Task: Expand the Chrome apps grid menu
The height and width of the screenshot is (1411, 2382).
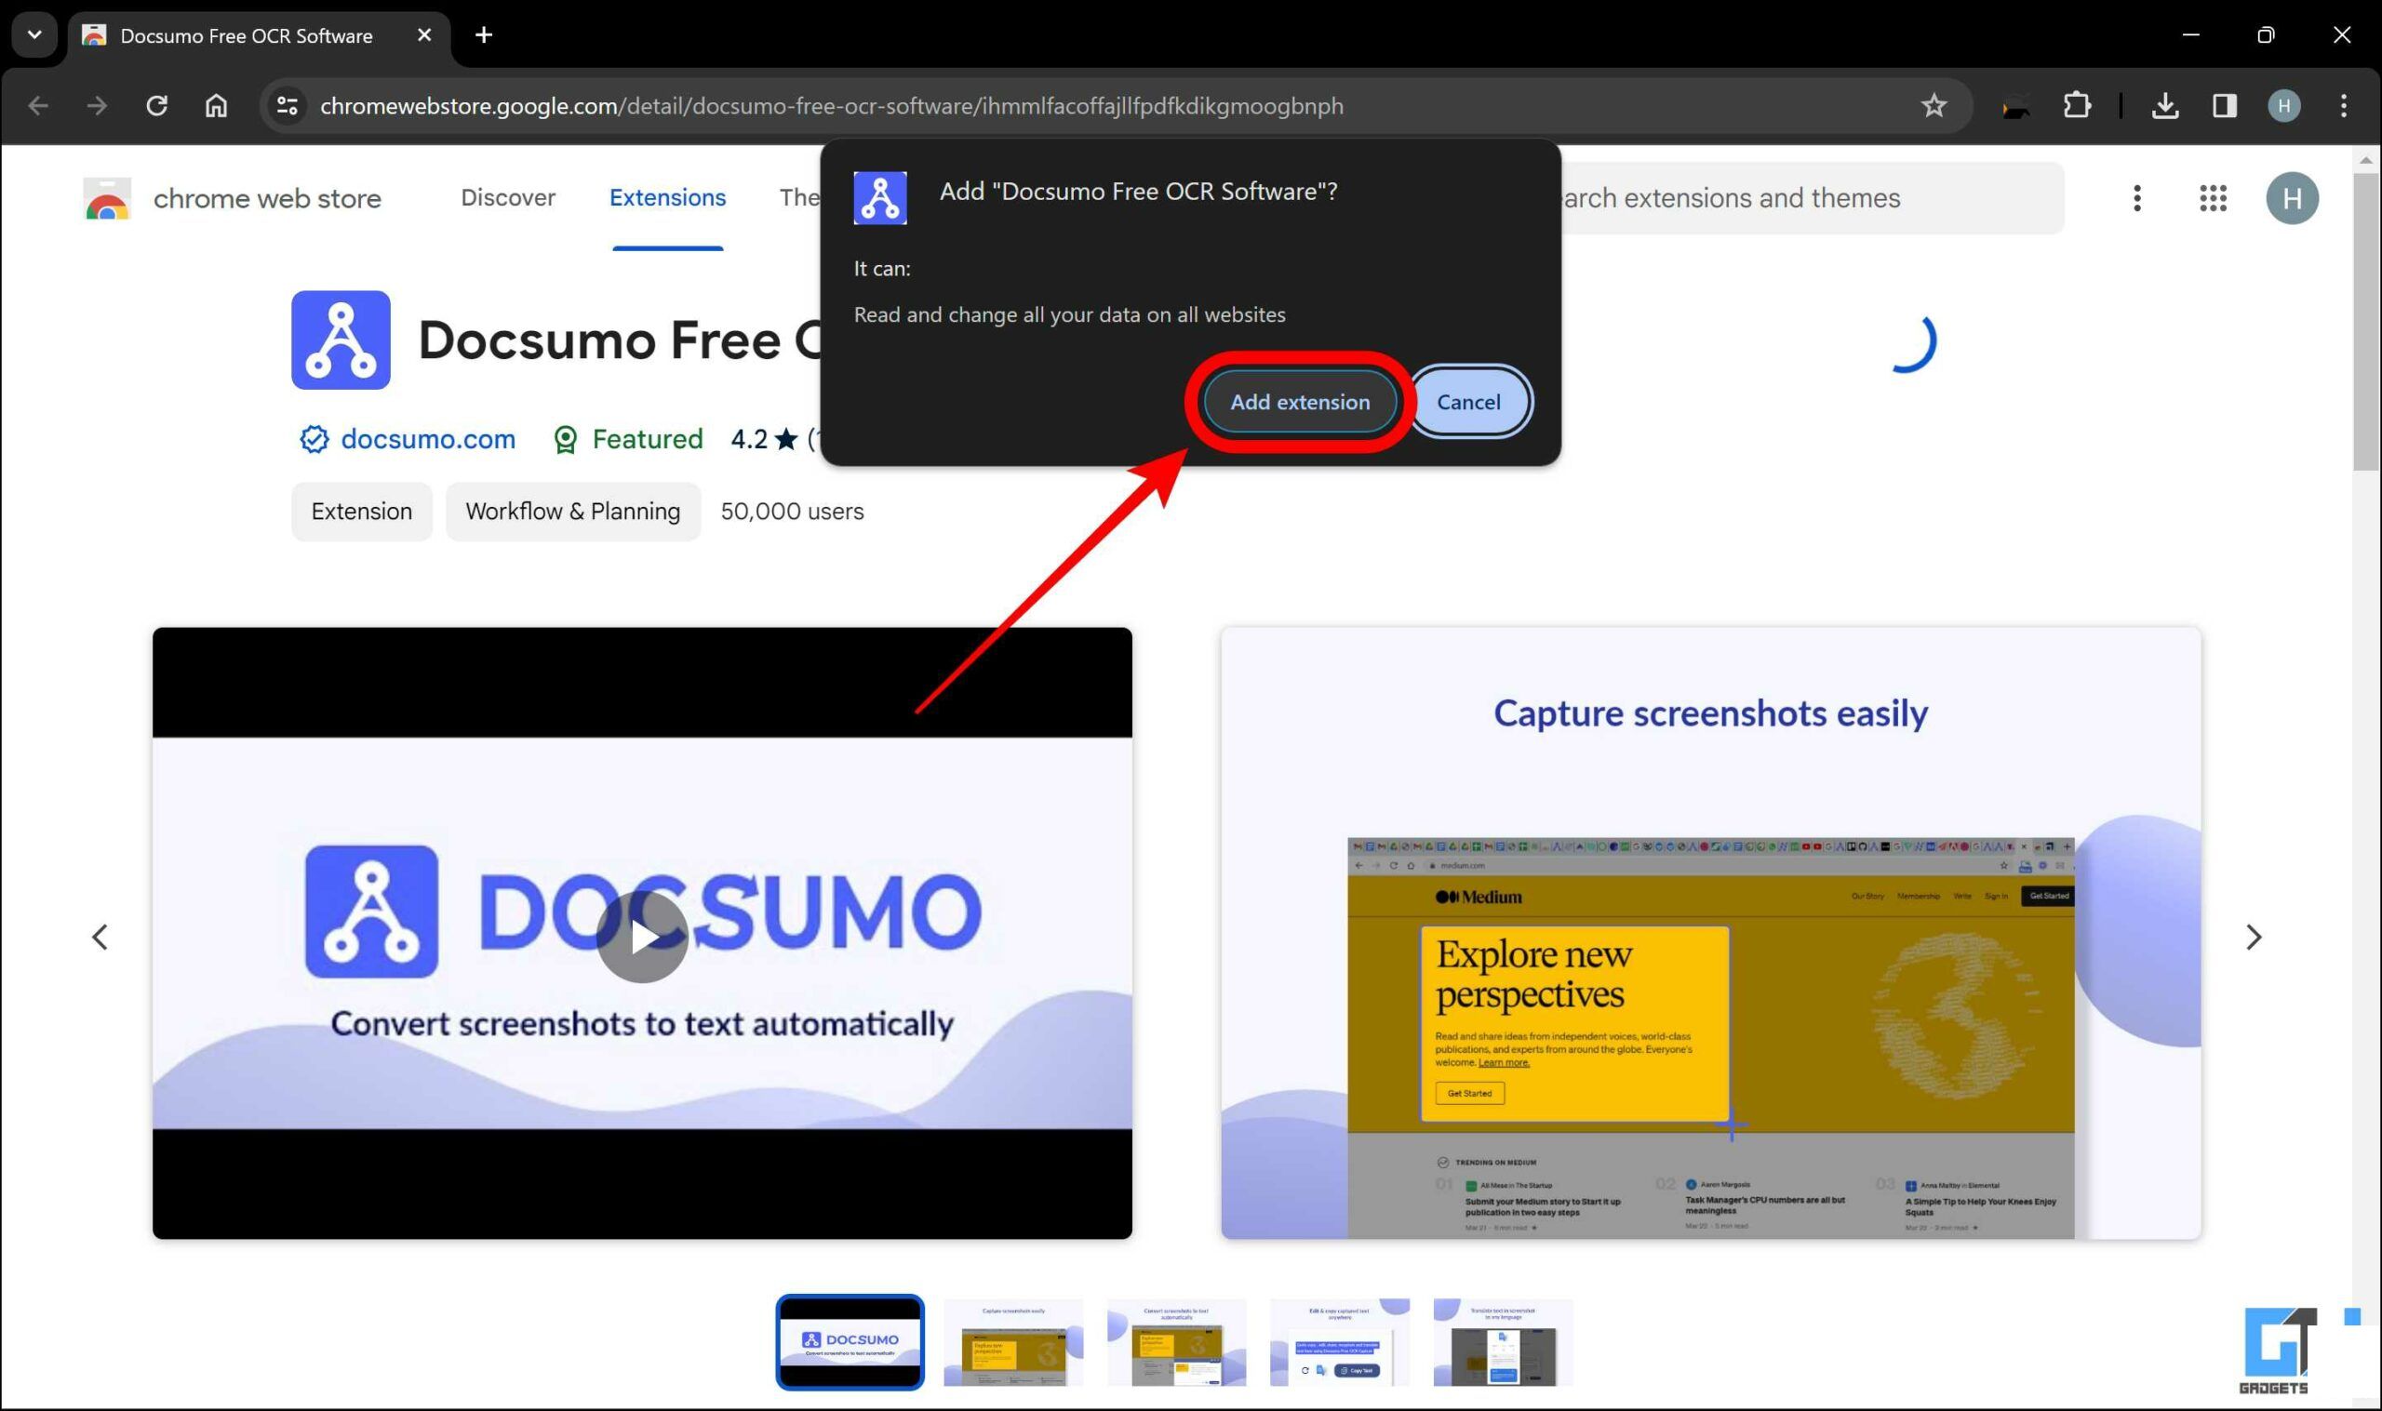Action: (2211, 198)
